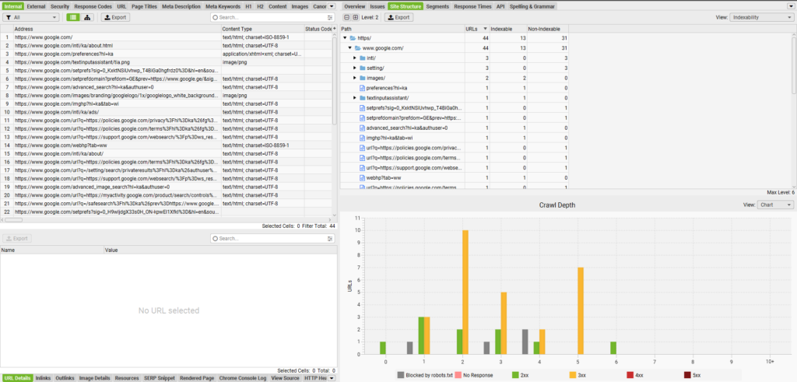Open the overflow tabs dropdown after Canonicals
Viewport: 797px width, 382px height.
tap(332, 6)
